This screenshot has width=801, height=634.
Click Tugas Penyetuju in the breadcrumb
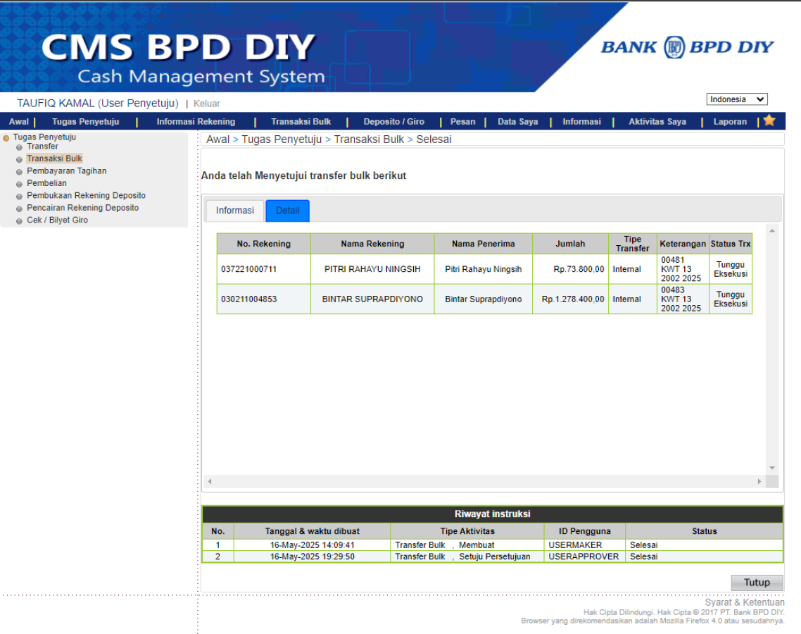282,139
